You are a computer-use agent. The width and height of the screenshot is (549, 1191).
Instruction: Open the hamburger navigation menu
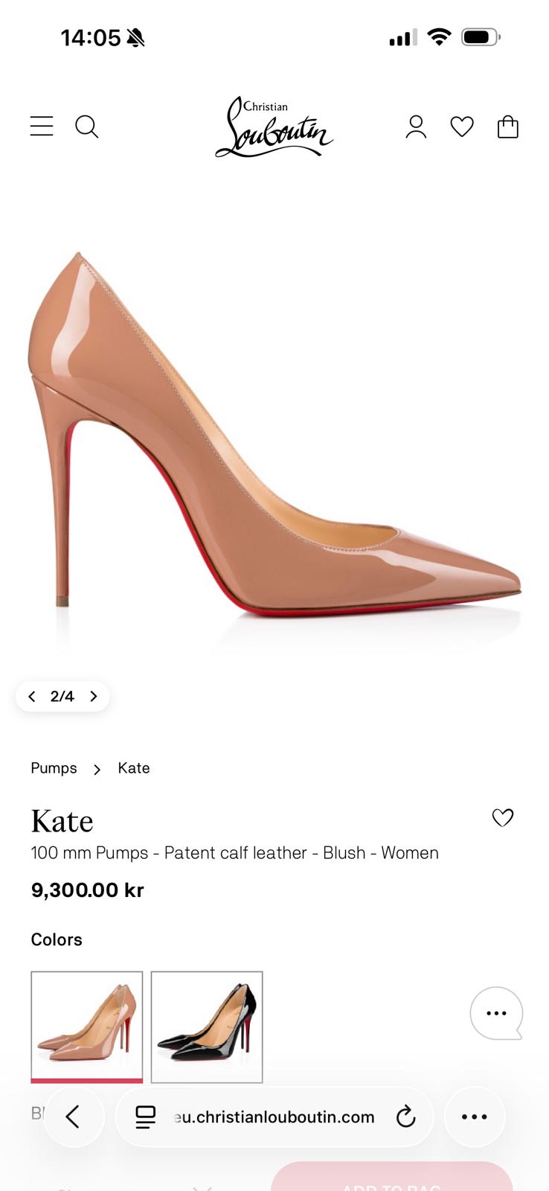coord(42,126)
